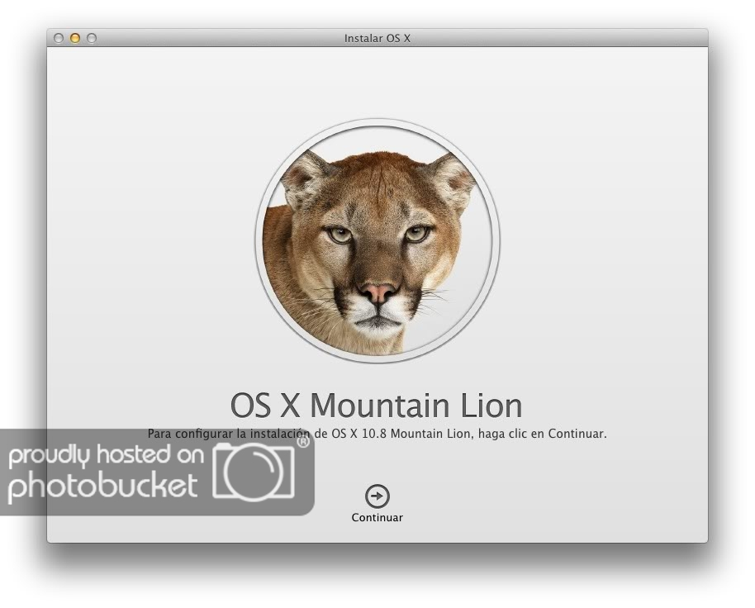Minimize window with the yellow button
Viewport: 755px width, 608px height.
tap(75, 38)
